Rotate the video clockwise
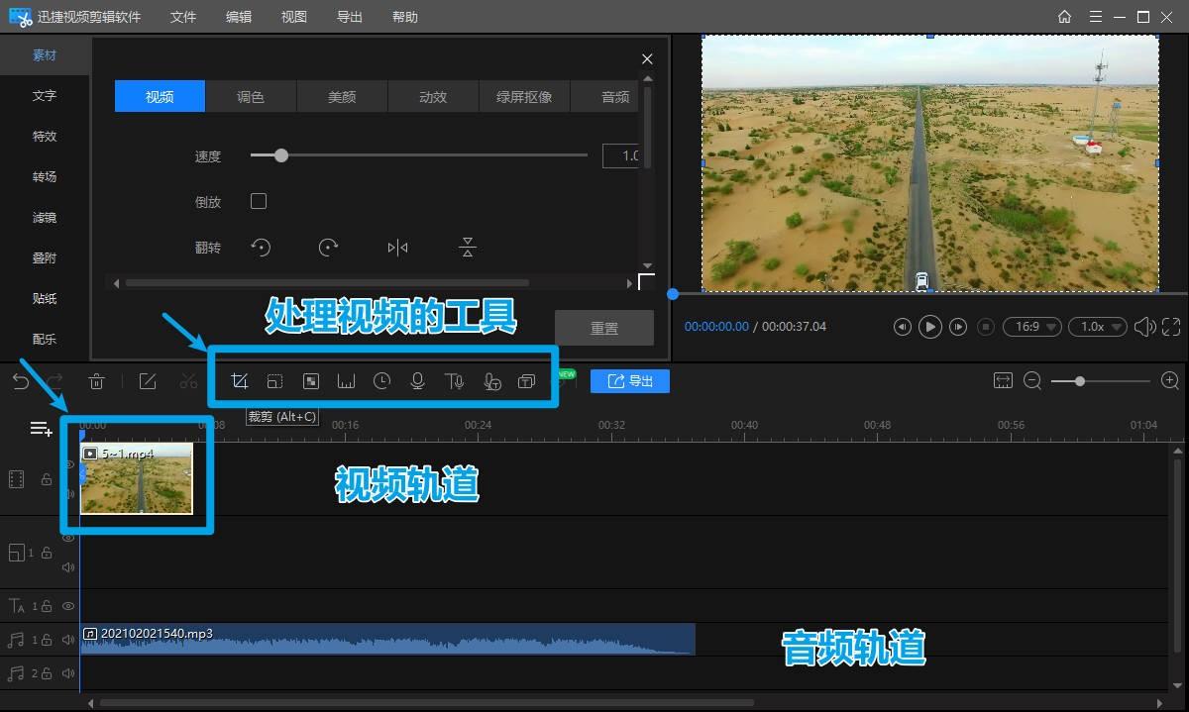The width and height of the screenshot is (1189, 712). pyautogui.click(x=329, y=248)
